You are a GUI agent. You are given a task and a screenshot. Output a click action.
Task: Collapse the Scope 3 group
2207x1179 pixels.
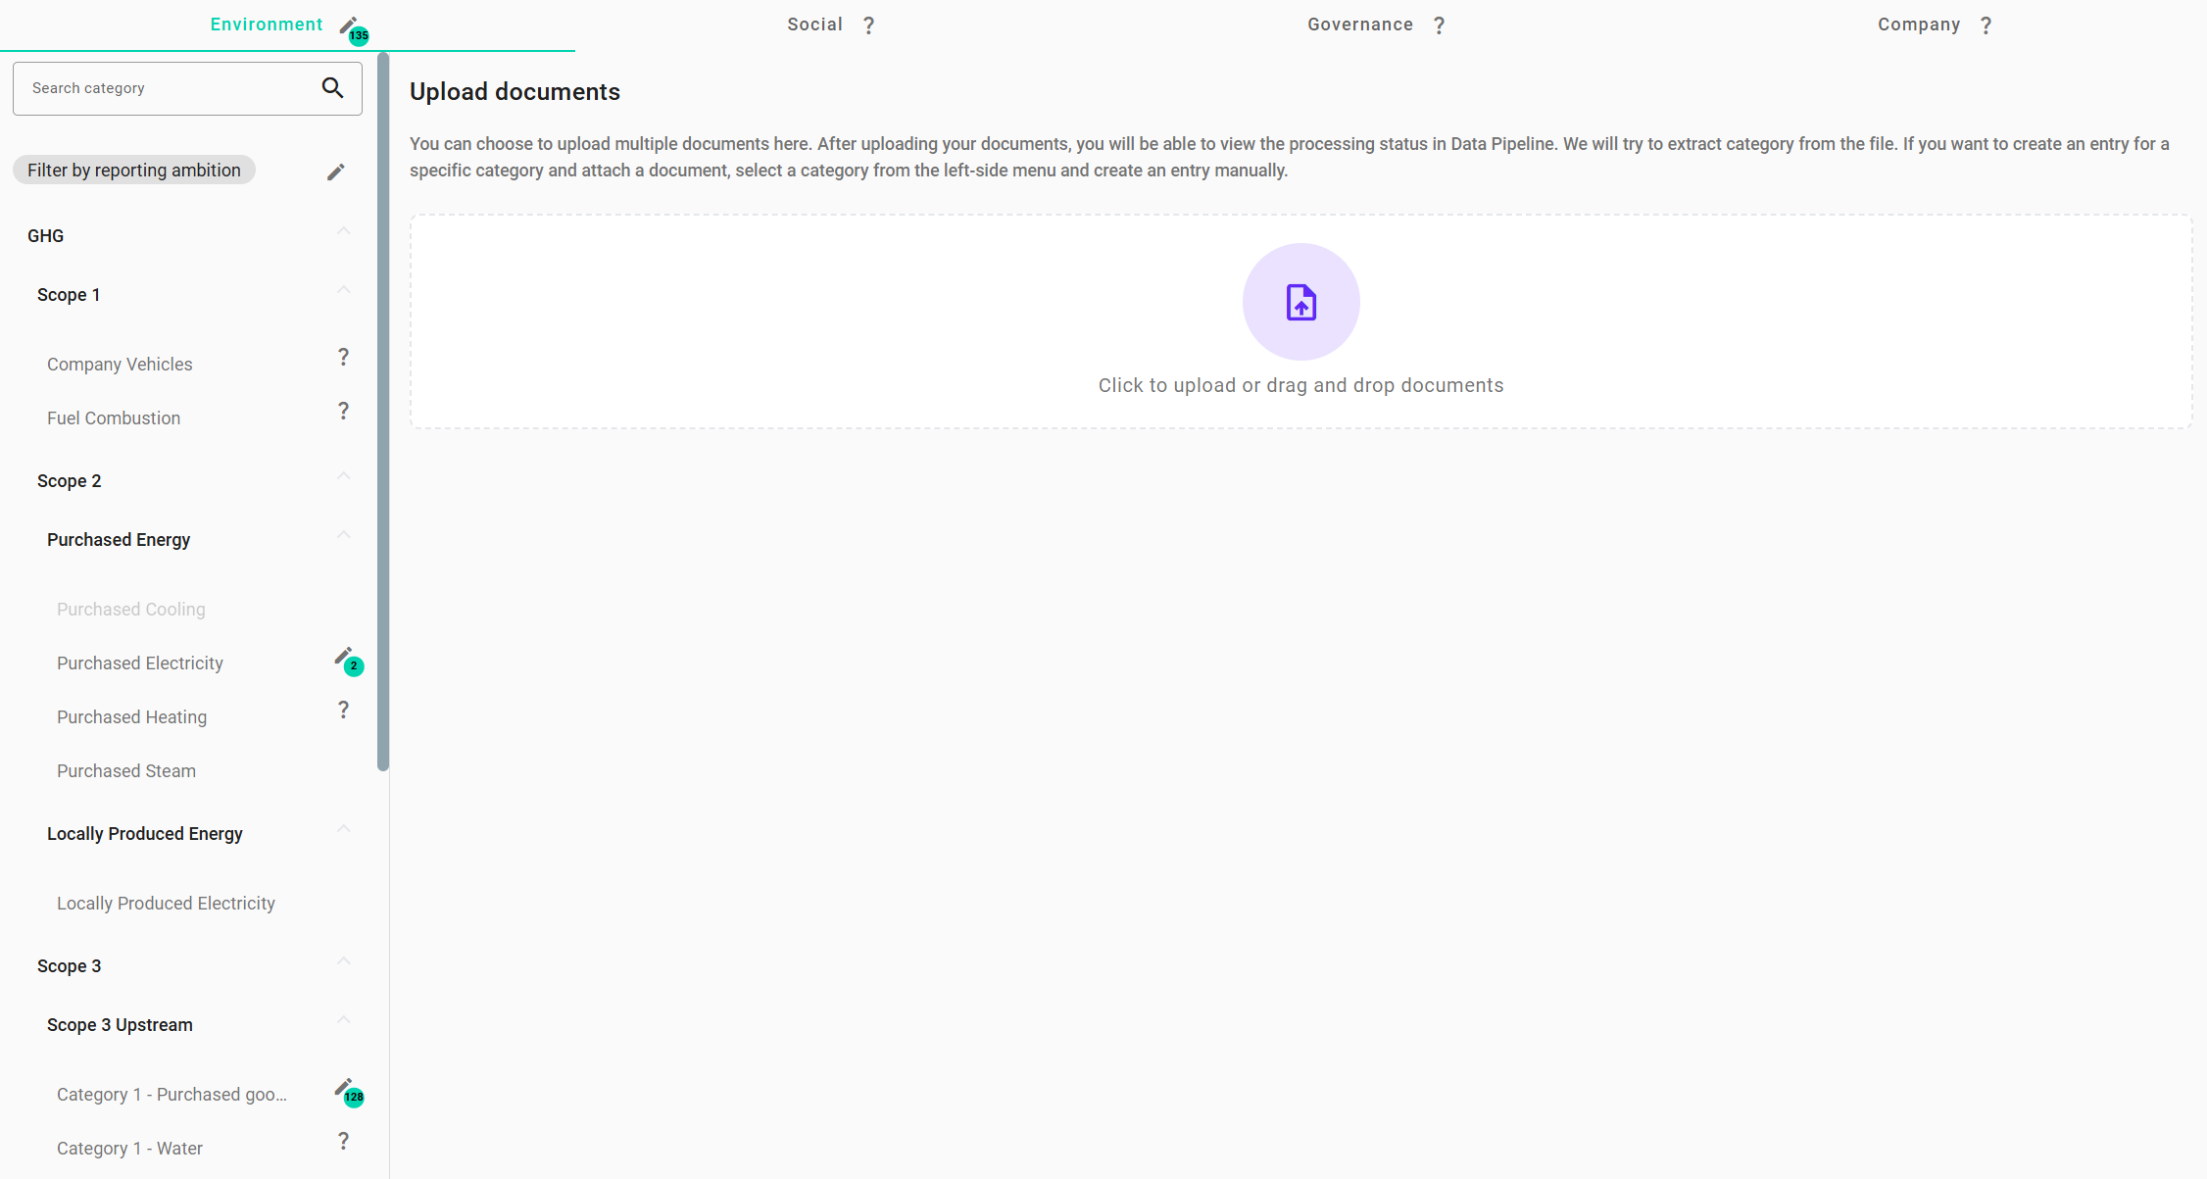(x=344, y=961)
